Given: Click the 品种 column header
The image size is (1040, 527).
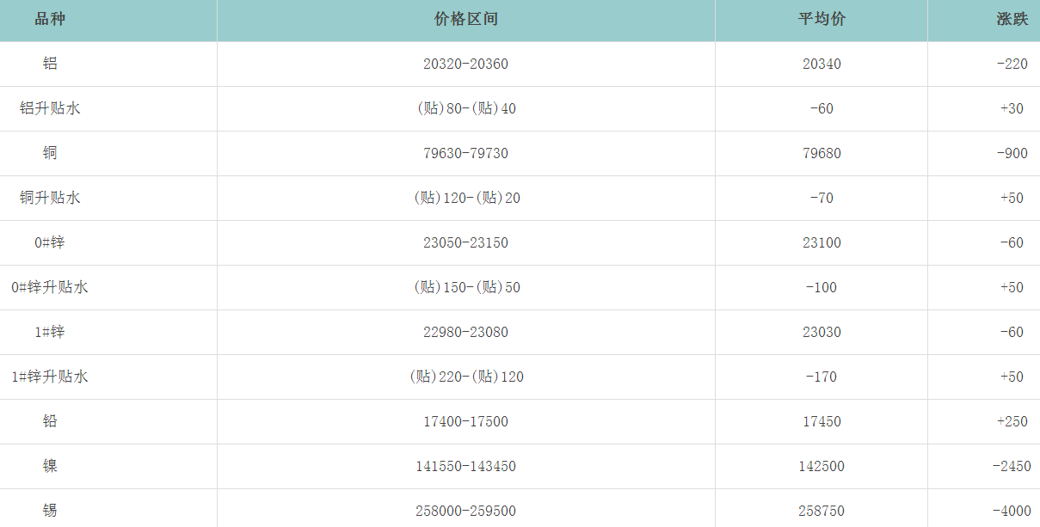Looking at the screenshot, I should (50, 20).
